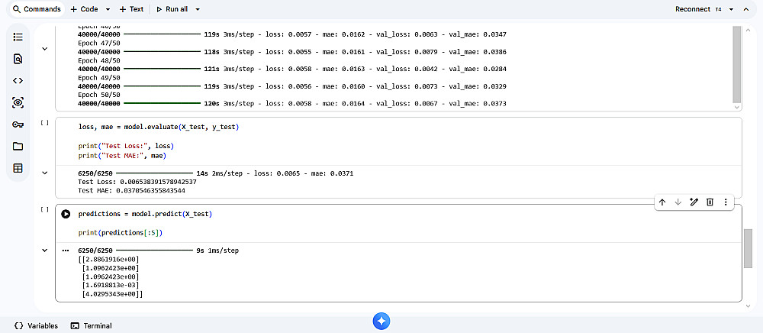Open the Find and replace sidebar panel
Image resolution: width=763 pixels, height=333 pixels.
18,59
